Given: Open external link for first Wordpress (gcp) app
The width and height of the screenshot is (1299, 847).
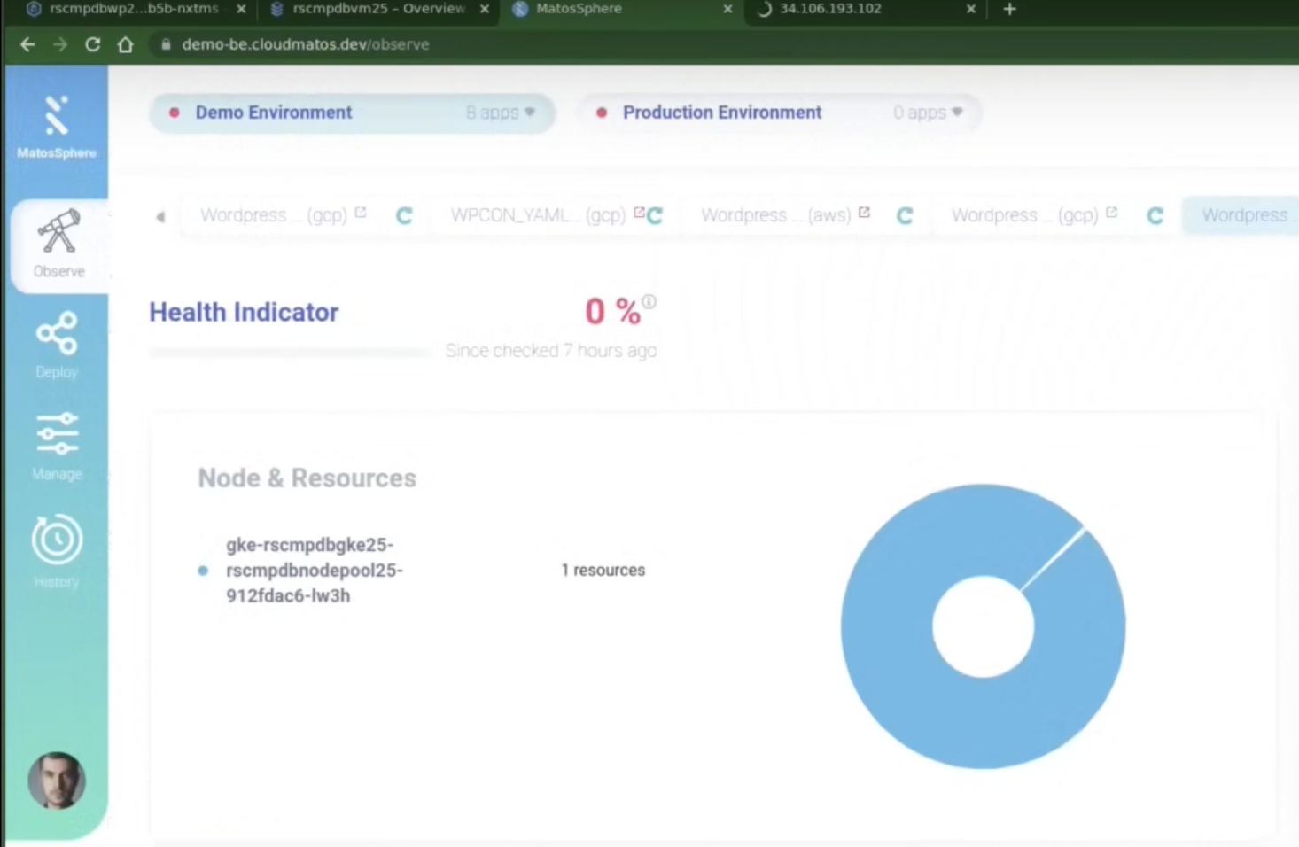Looking at the screenshot, I should (361, 213).
